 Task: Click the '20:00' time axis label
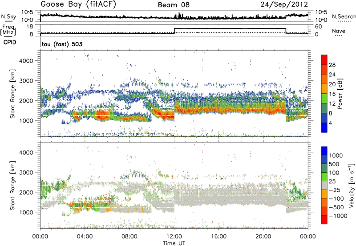coord(263,237)
